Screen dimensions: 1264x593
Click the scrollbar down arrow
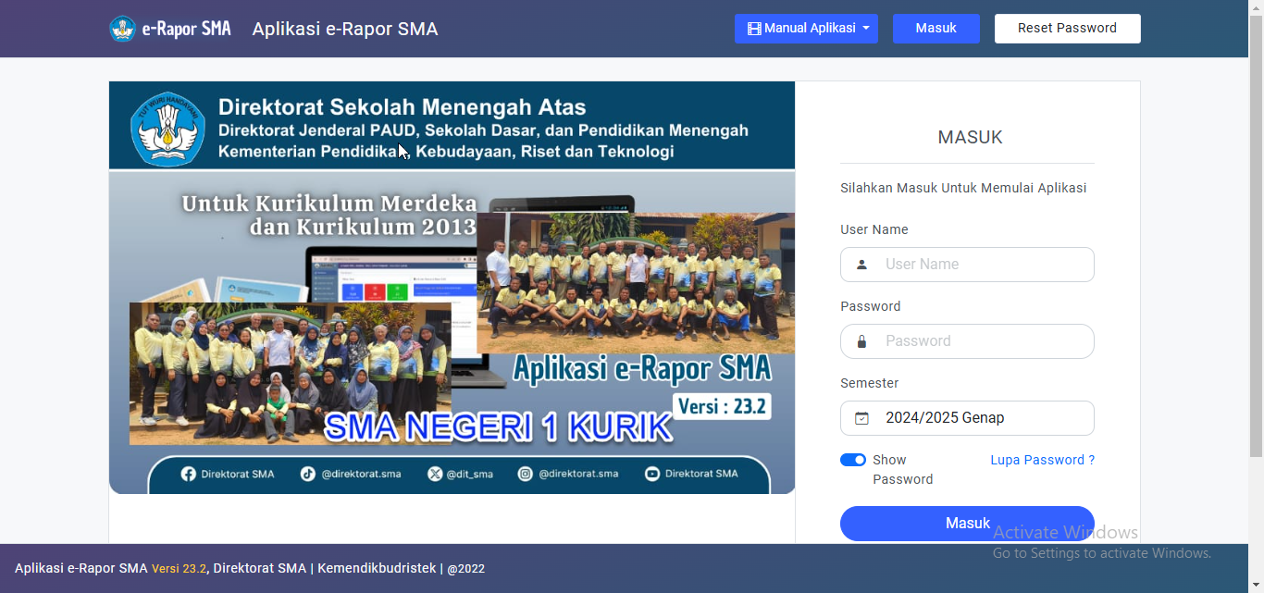(x=1256, y=586)
